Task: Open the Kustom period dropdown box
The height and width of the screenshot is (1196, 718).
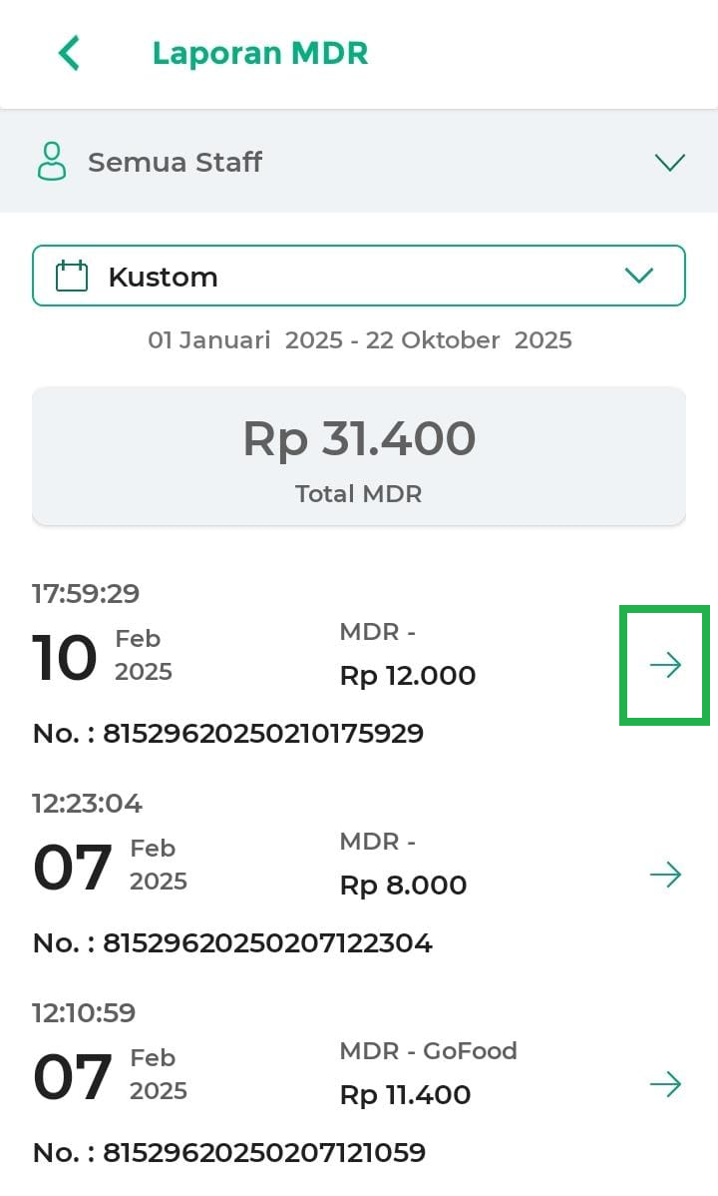Action: click(359, 276)
